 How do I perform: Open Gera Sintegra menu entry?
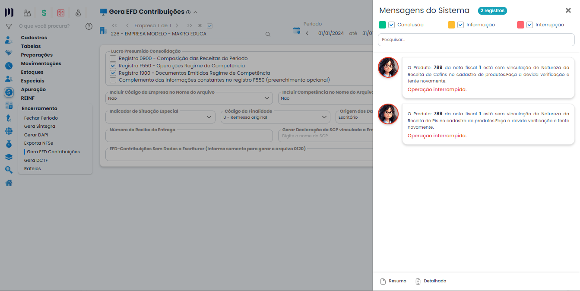(40, 126)
